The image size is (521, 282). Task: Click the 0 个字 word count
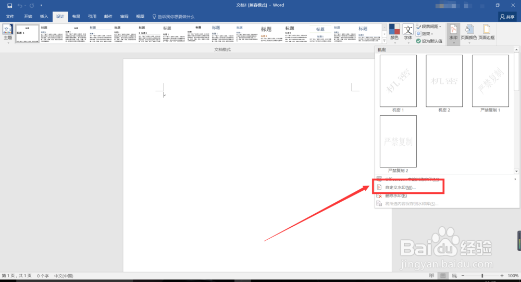point(43,276)
